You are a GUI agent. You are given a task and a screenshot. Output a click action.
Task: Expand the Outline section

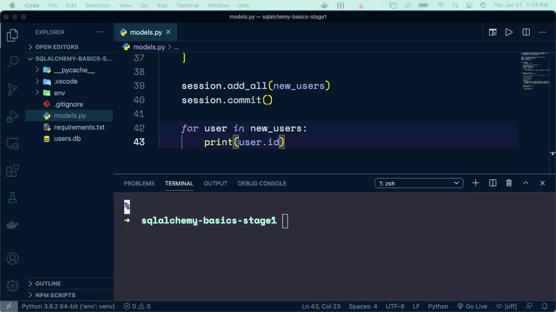69,283
